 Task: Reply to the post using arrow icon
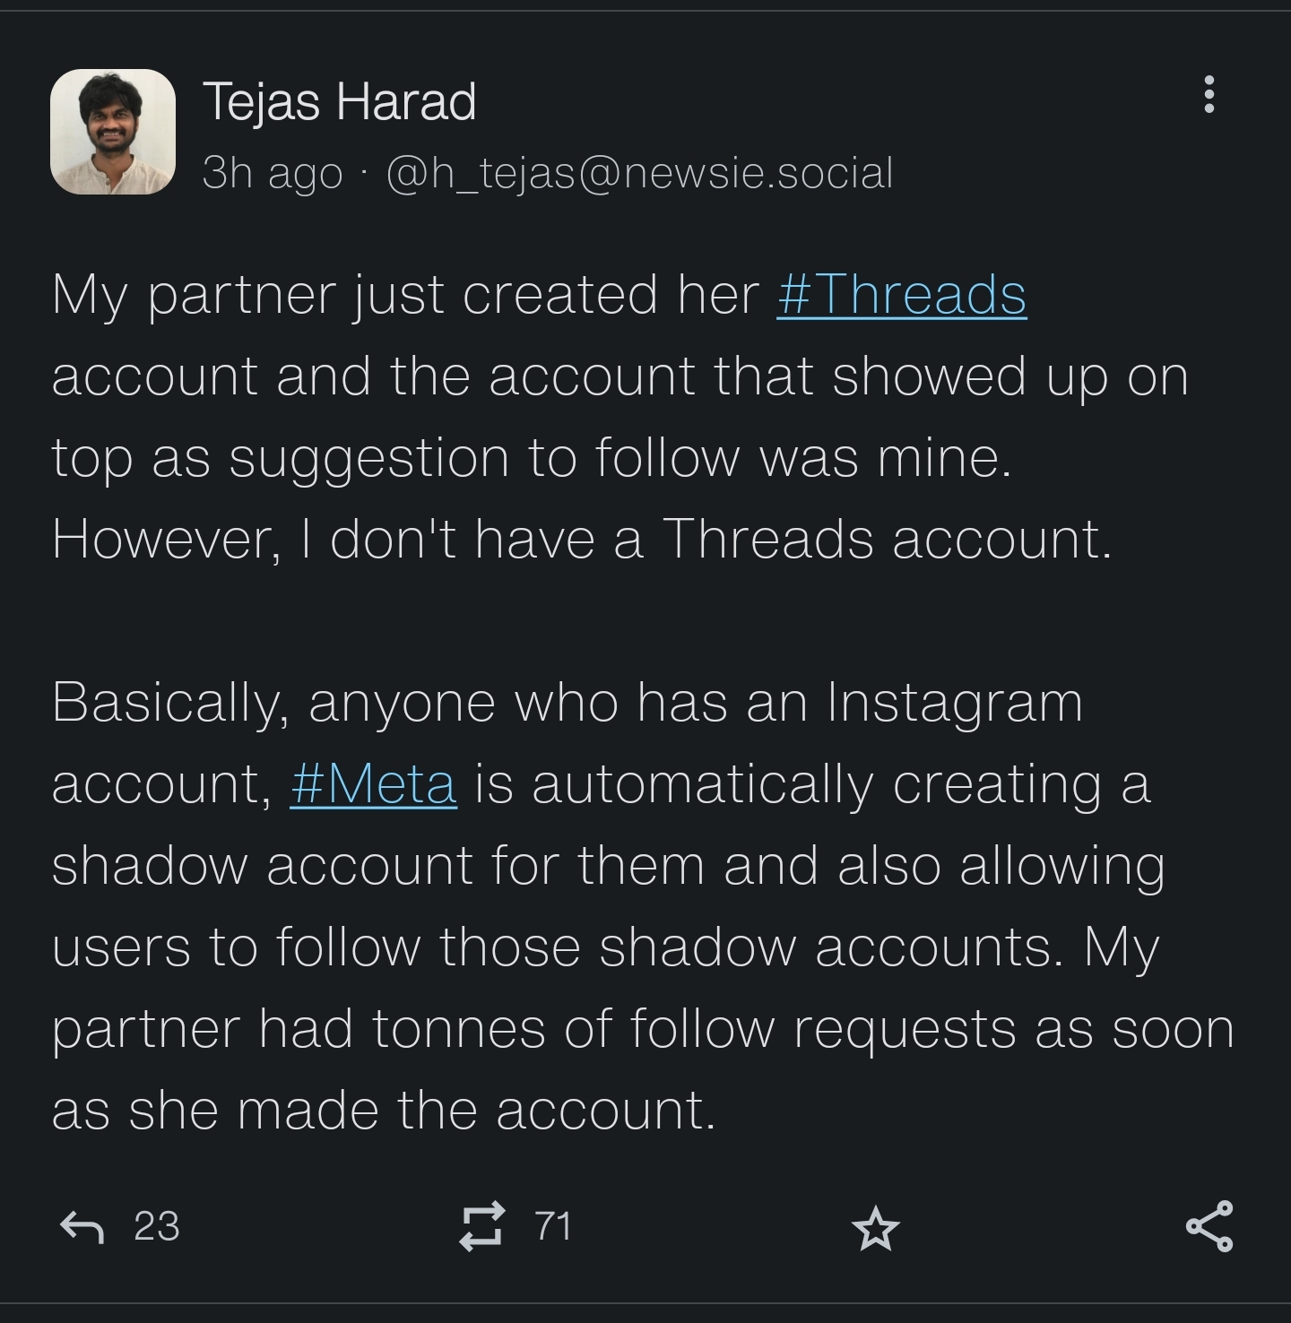click(82, 1227)
